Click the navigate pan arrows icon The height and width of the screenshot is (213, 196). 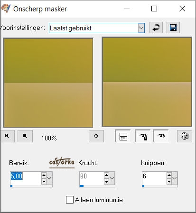(x=96, y=136)
